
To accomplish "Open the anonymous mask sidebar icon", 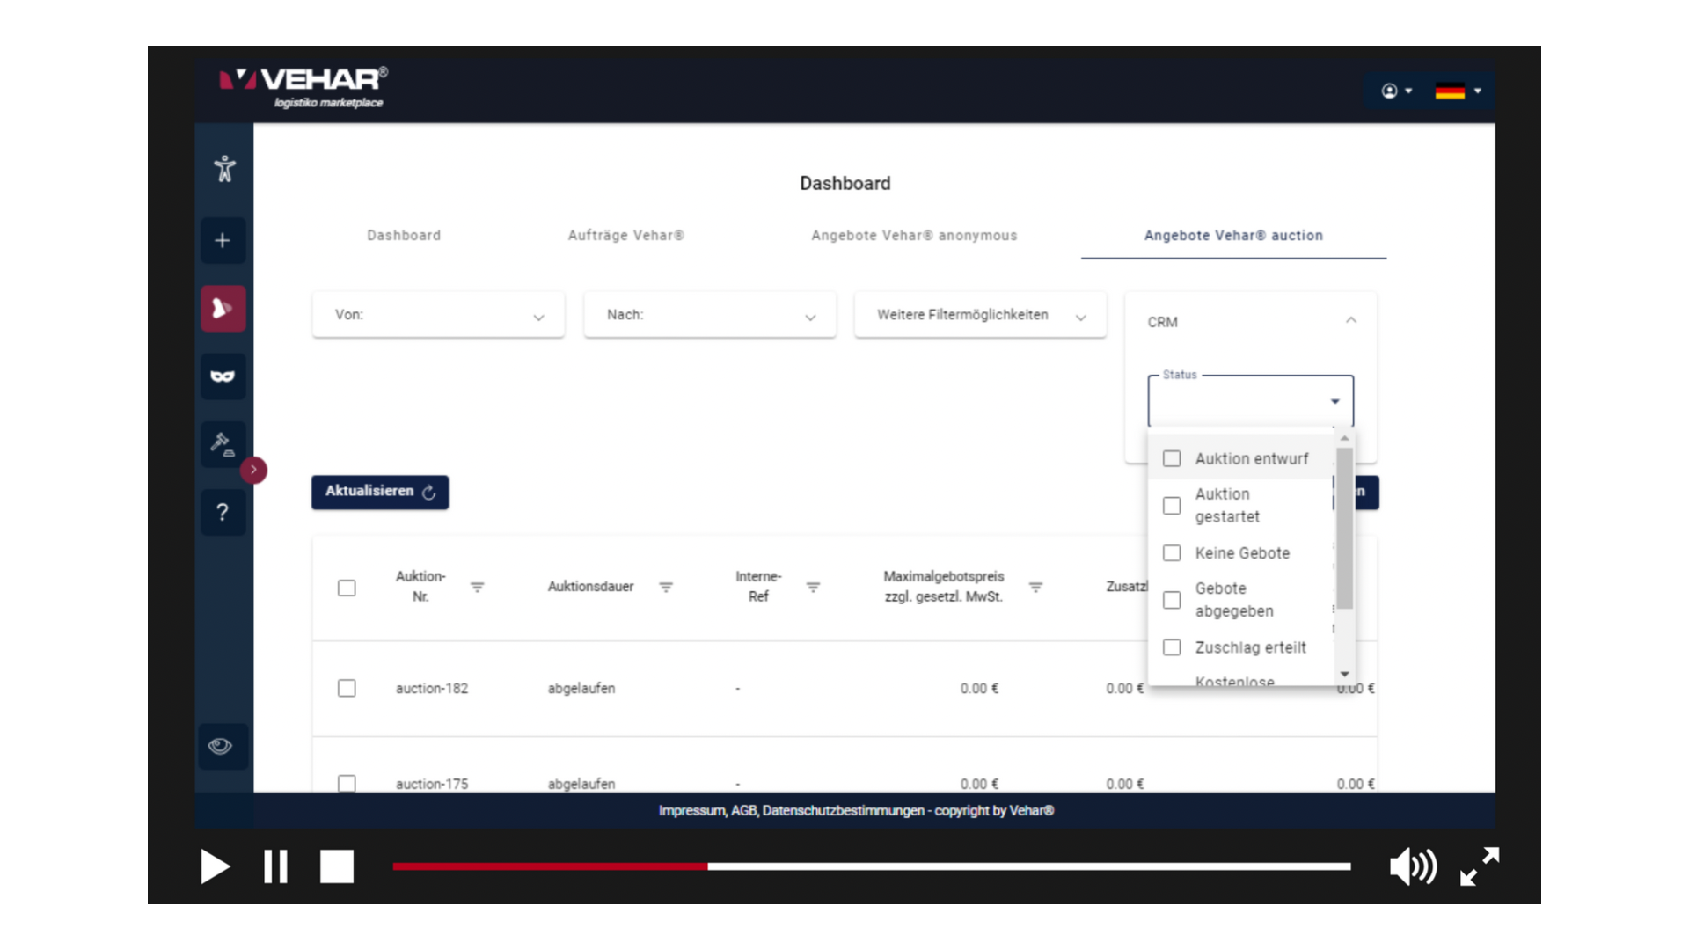I will point(223,376).
